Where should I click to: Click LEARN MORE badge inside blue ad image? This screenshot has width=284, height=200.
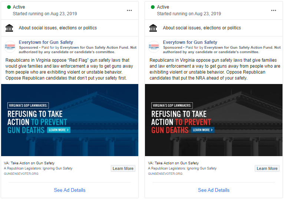click(59, 130)
